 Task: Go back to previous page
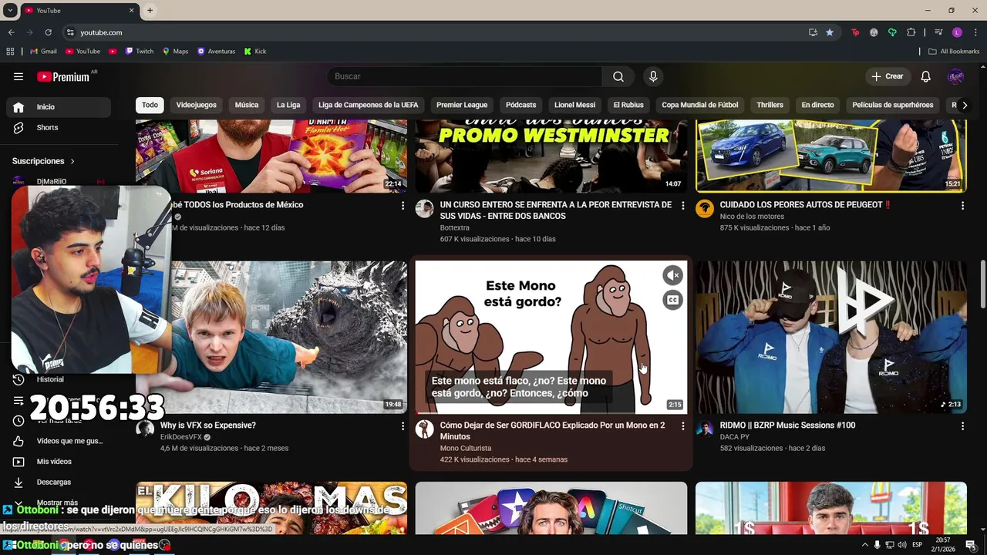click(11, 32)
